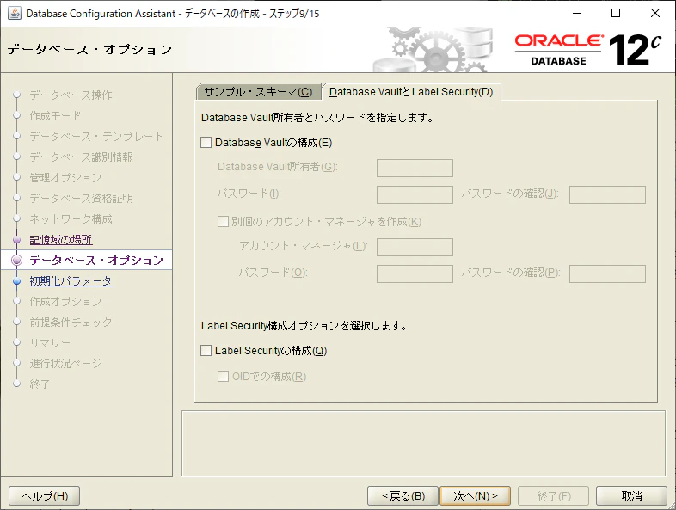Switch to the サンプル・スキーマ(C) tab

(x=259, y=92)
